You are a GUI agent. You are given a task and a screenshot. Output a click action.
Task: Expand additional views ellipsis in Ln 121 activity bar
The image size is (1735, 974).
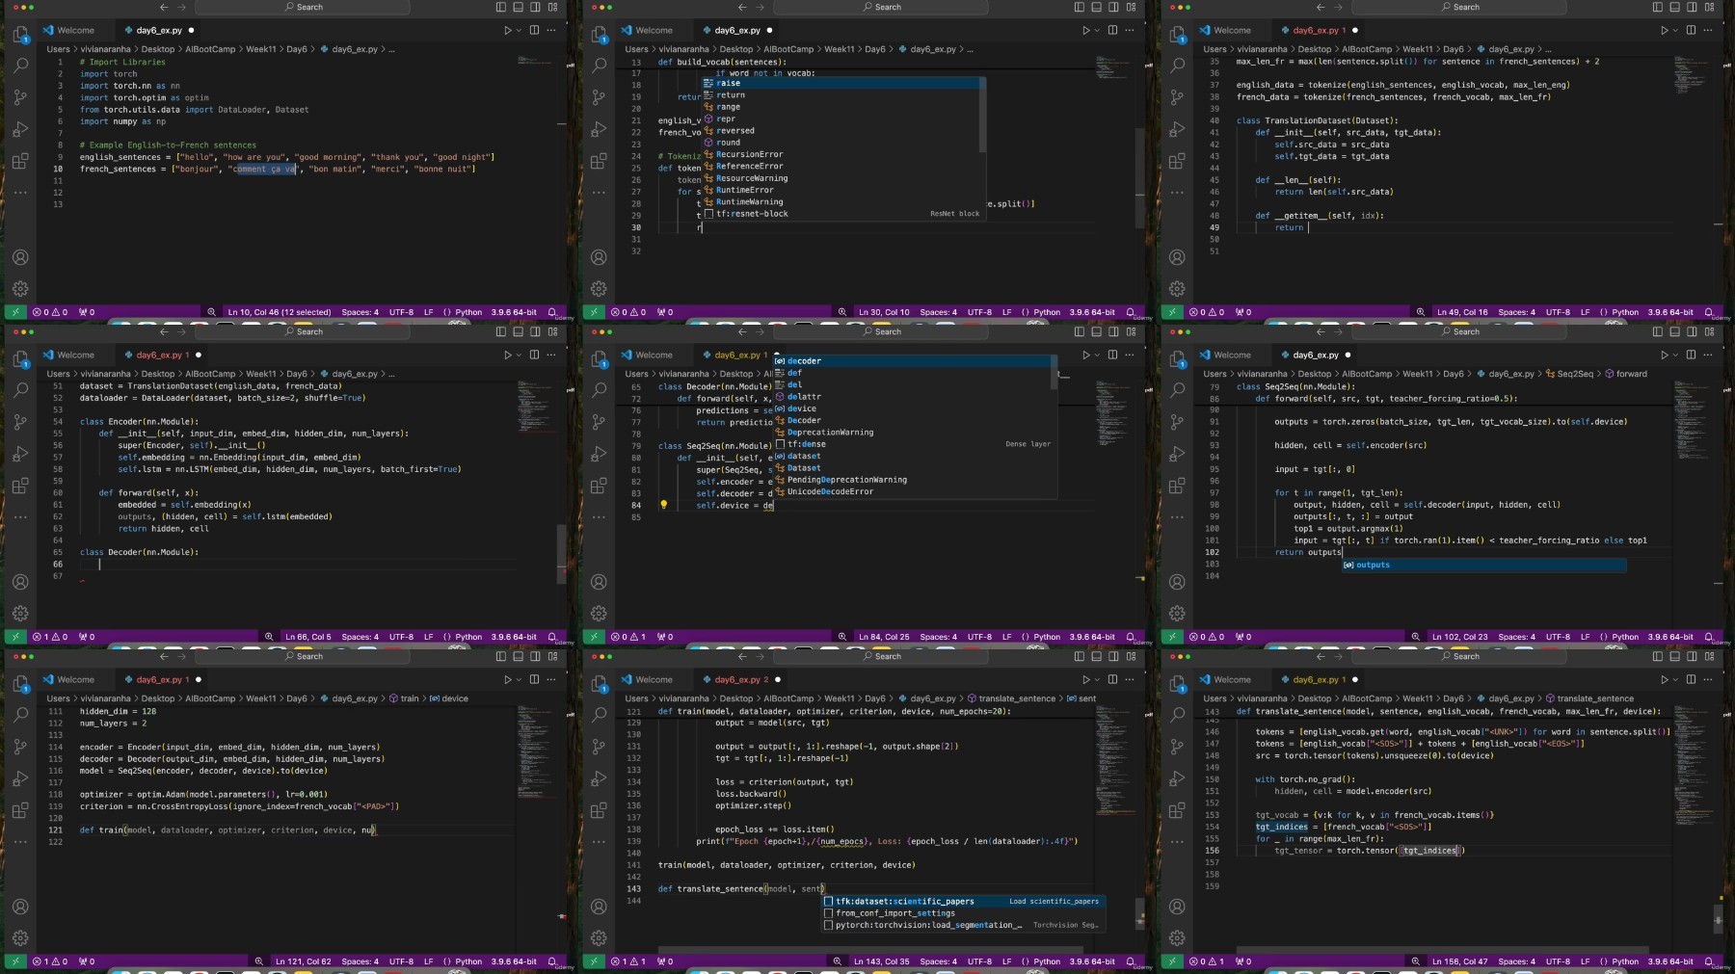tap(20, 841)
